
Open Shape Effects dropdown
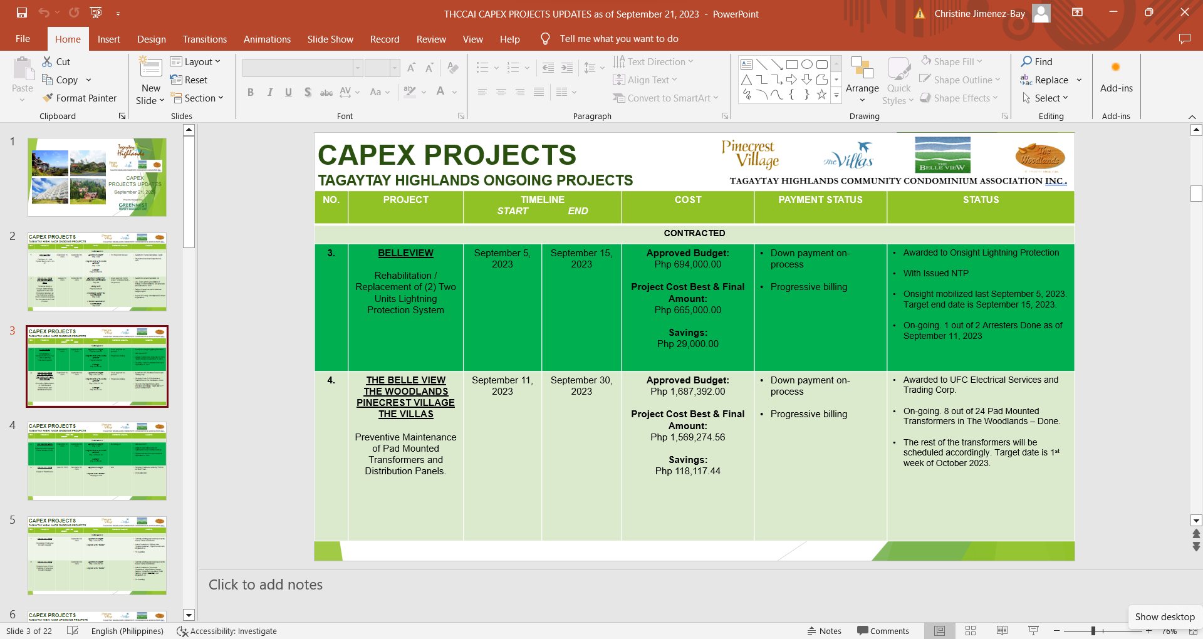(959, 98)
